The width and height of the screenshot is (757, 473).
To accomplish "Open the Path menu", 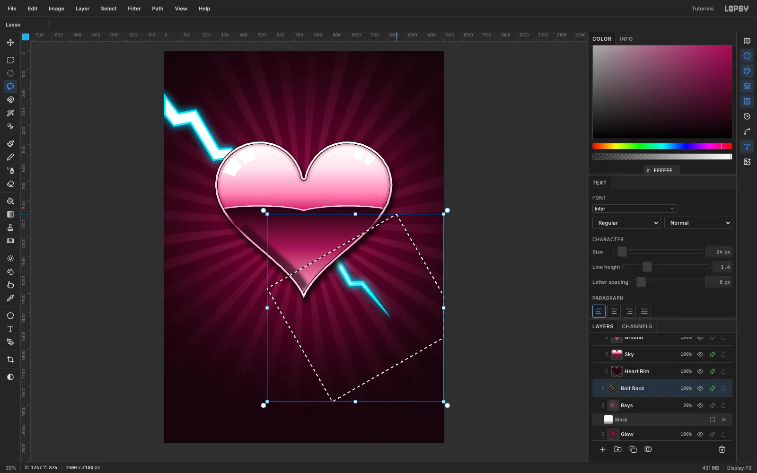I will pyautogui.click(x=158, y=9).
